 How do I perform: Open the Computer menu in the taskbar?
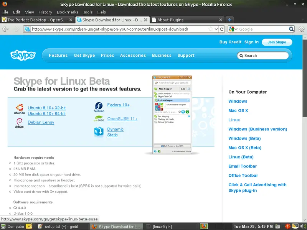point(13,227)
